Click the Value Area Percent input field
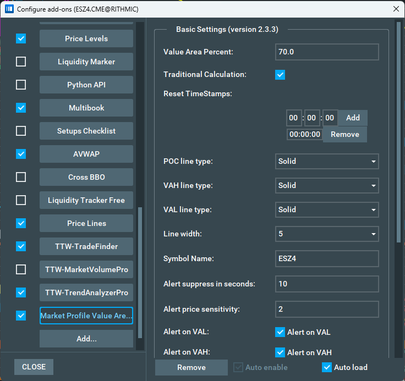Viewport: 405px width, 381px height. (327, 52)
